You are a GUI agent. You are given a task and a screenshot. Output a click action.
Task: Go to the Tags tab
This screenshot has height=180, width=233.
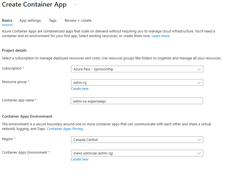53,21
